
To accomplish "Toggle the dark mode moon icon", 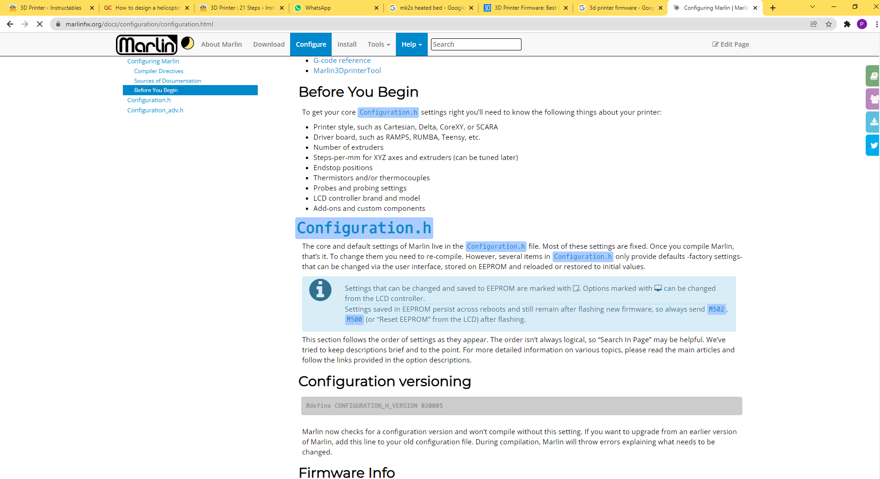I will pos(188,43).
